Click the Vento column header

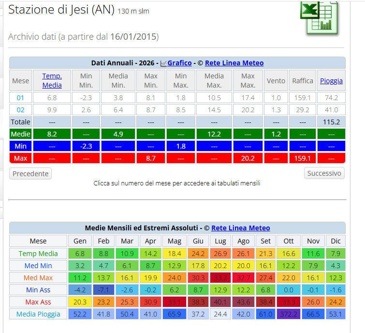point(276,81)
